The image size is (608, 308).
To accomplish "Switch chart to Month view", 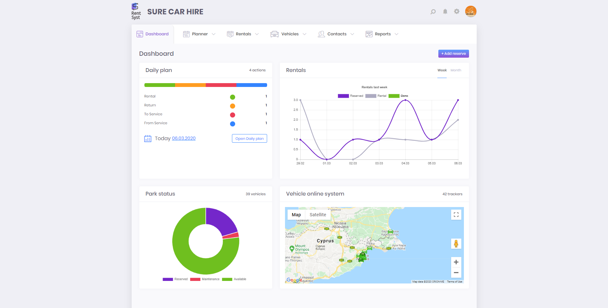I will (x=456, y=70).
